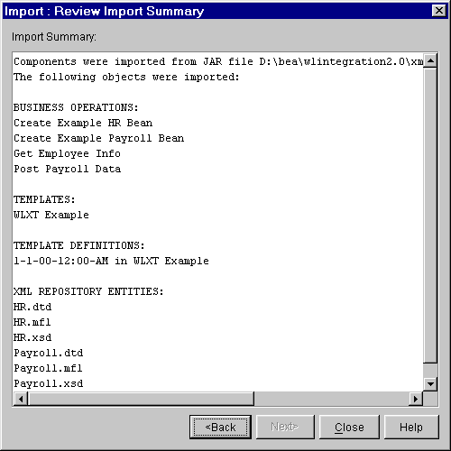Click the 'HR.dtd' entry
Viewport: 451px width, 451px height.
32,307
